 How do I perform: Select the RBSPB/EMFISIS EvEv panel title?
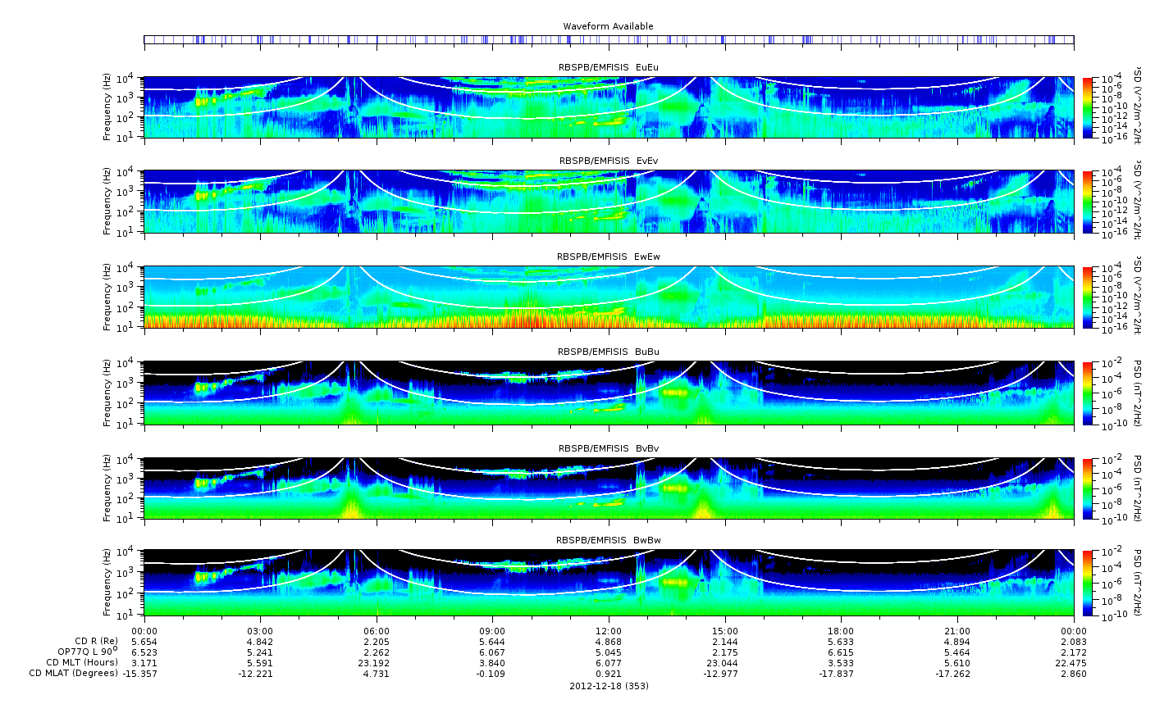[608, 161]
